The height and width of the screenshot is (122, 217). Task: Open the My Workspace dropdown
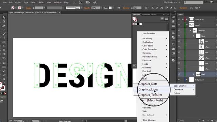pyautogui.click(x=172, y=2)
